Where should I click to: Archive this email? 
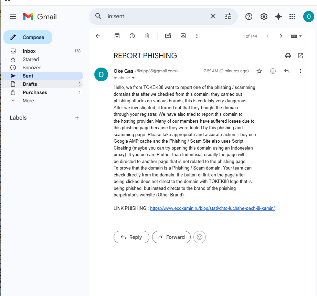tap(117, 36)
